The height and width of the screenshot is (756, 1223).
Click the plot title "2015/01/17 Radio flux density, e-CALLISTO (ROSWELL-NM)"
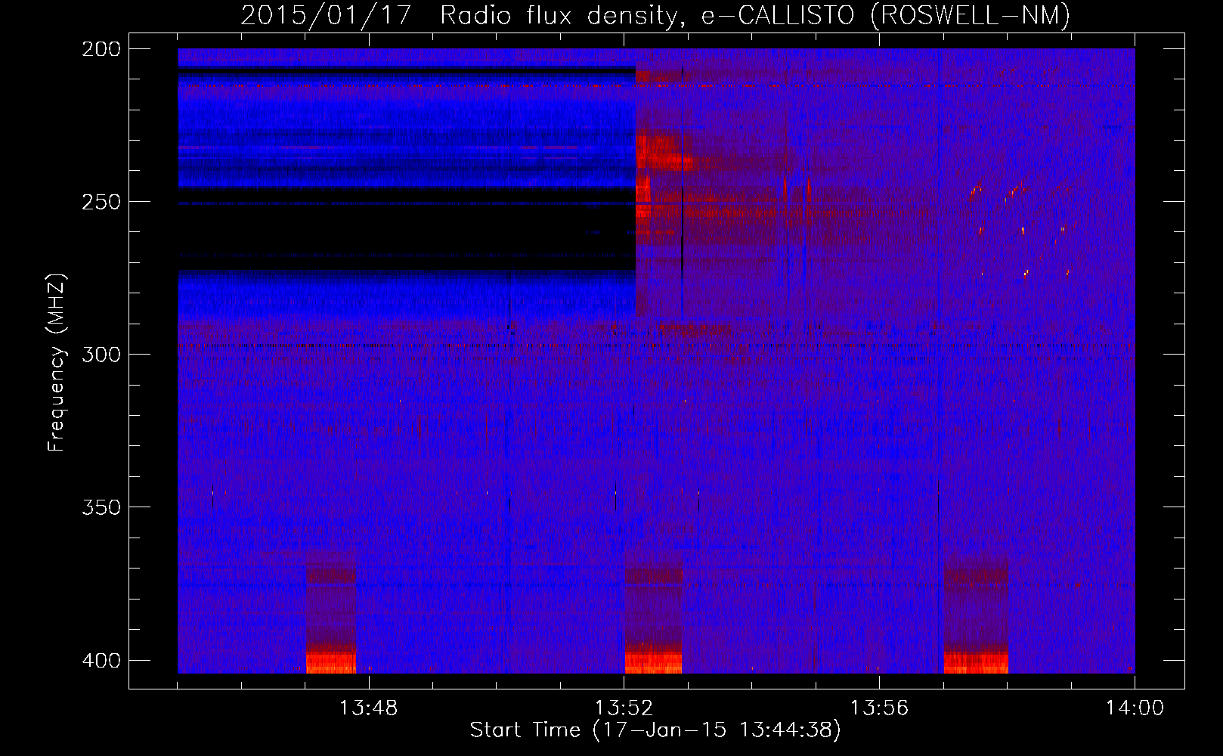coord(655,15)
